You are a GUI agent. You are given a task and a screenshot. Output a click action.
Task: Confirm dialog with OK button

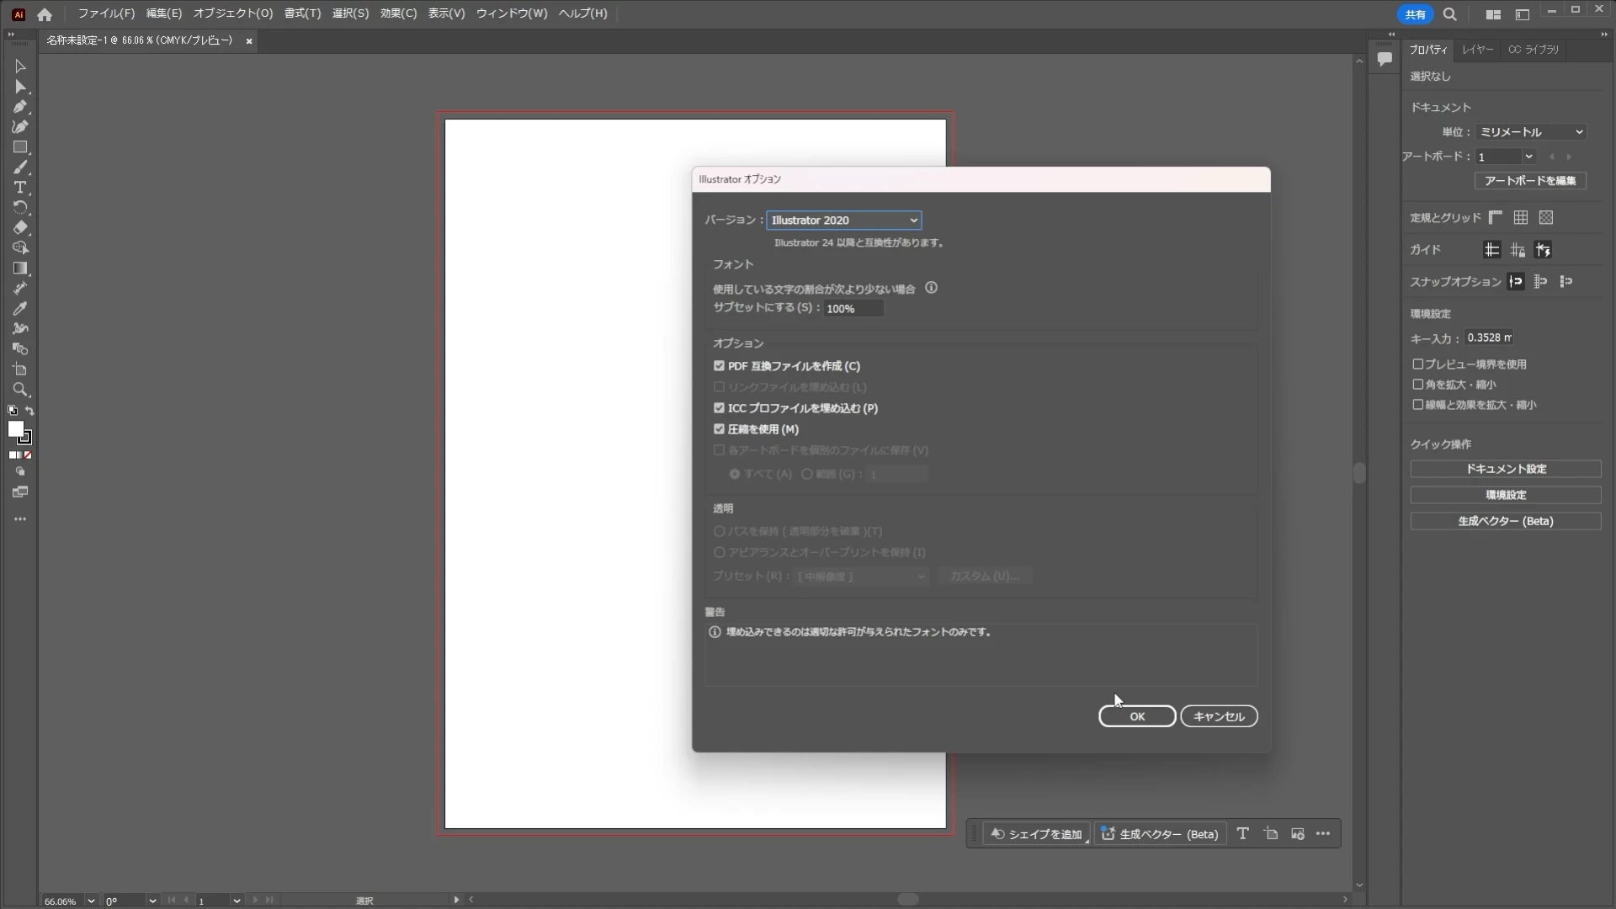click(1137, 716)
